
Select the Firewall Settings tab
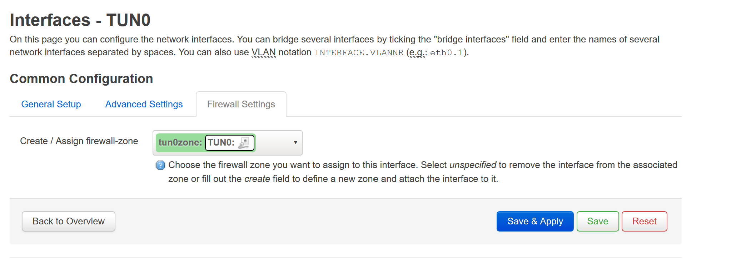coord(241,104)
